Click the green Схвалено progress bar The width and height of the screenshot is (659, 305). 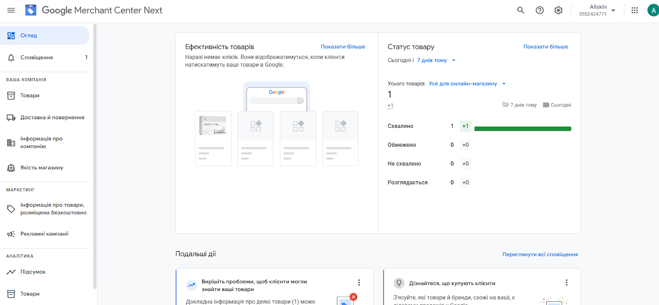(523, 129)
